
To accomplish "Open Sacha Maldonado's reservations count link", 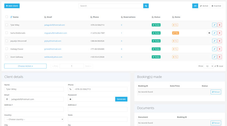I will point(121,33).
